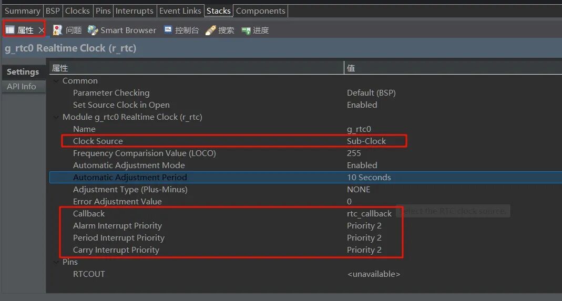Switch to the Clocks tab
Screen dimensions: 562x301
click(x=78, y=11)
